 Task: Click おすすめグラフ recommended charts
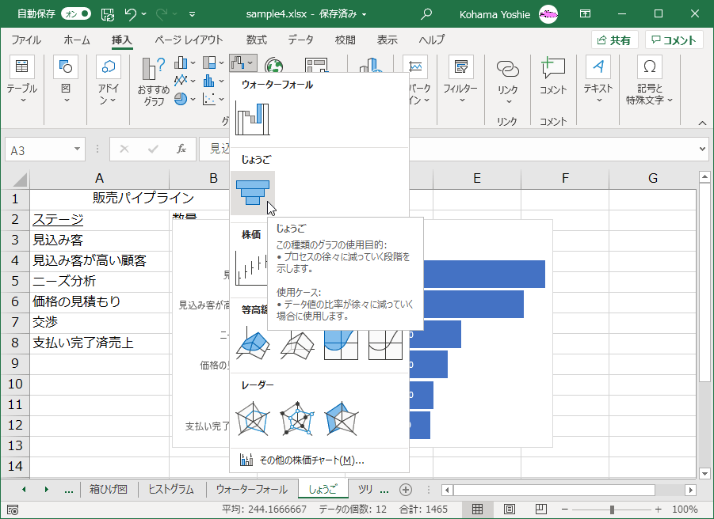pyautogui.click(x=154, y=81)
